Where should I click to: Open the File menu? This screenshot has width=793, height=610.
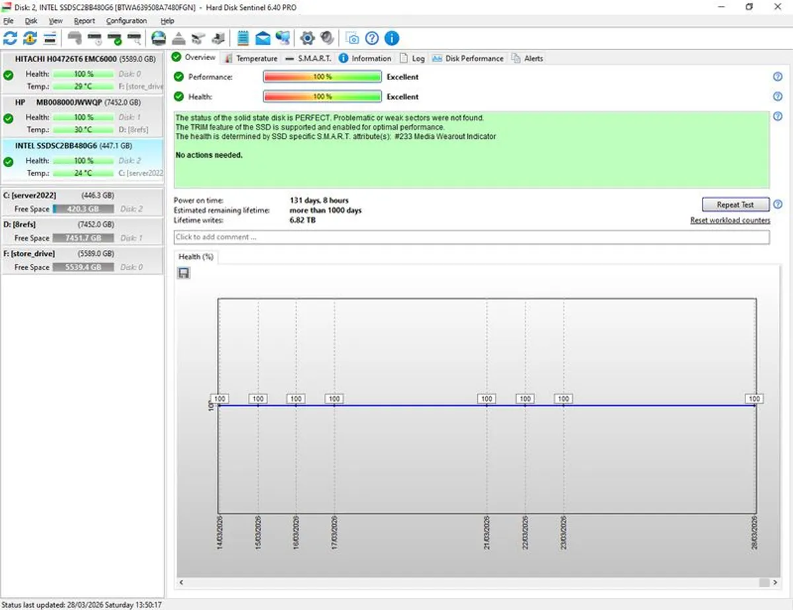(x=8, y=20)
